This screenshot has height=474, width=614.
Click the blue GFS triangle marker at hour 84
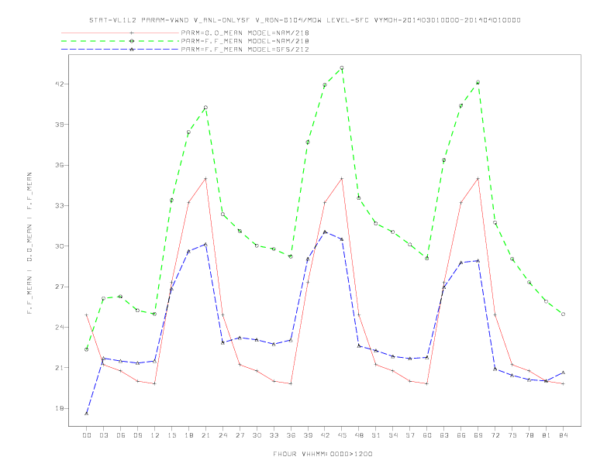(x=563, y=373)
